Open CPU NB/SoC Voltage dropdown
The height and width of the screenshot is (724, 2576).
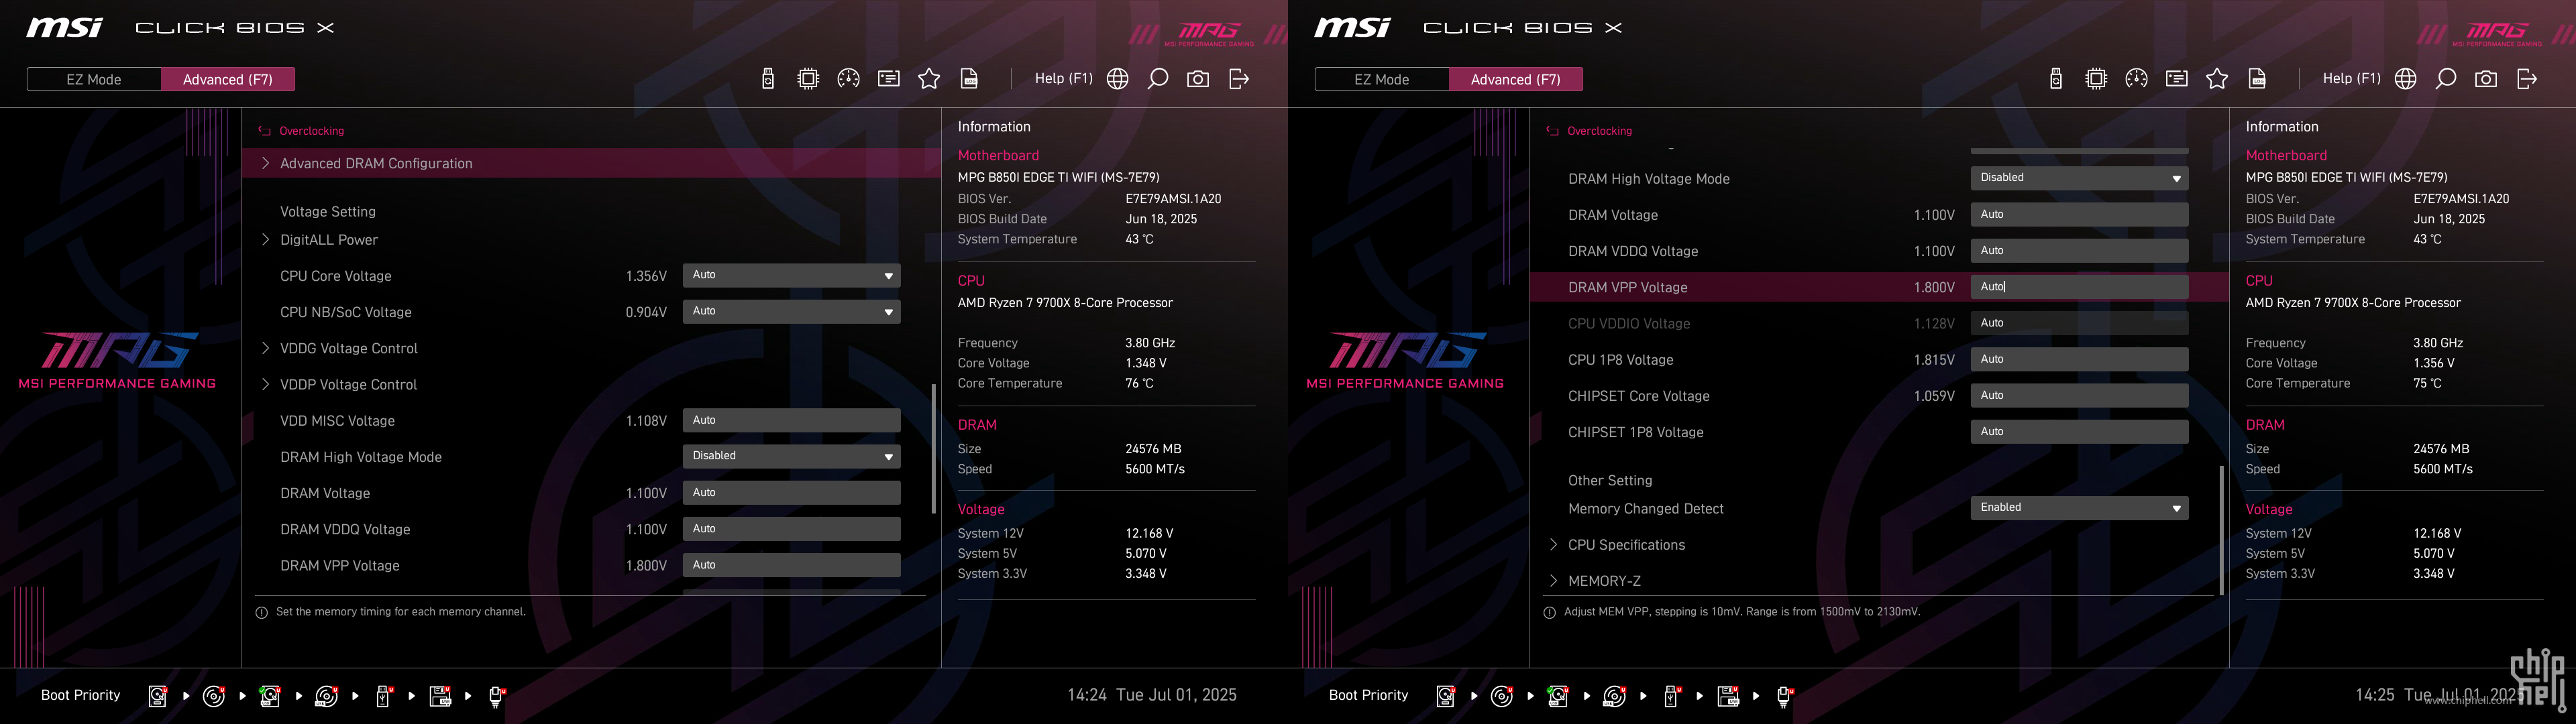point(791,312)
